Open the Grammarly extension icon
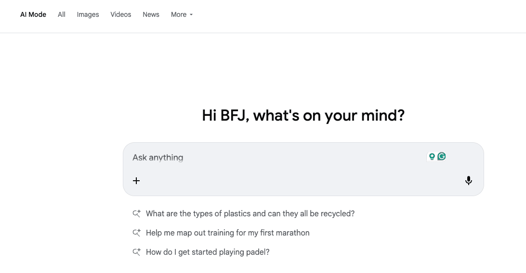Viewport: 526px width, 273px height. 442,156
